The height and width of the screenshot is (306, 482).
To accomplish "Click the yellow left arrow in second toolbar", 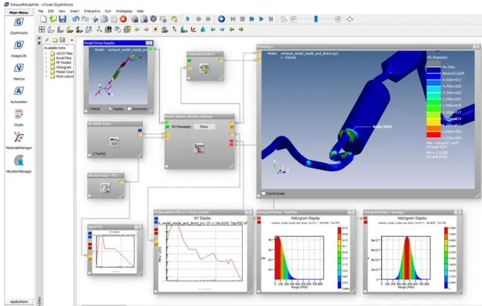I will pos(137,30).
